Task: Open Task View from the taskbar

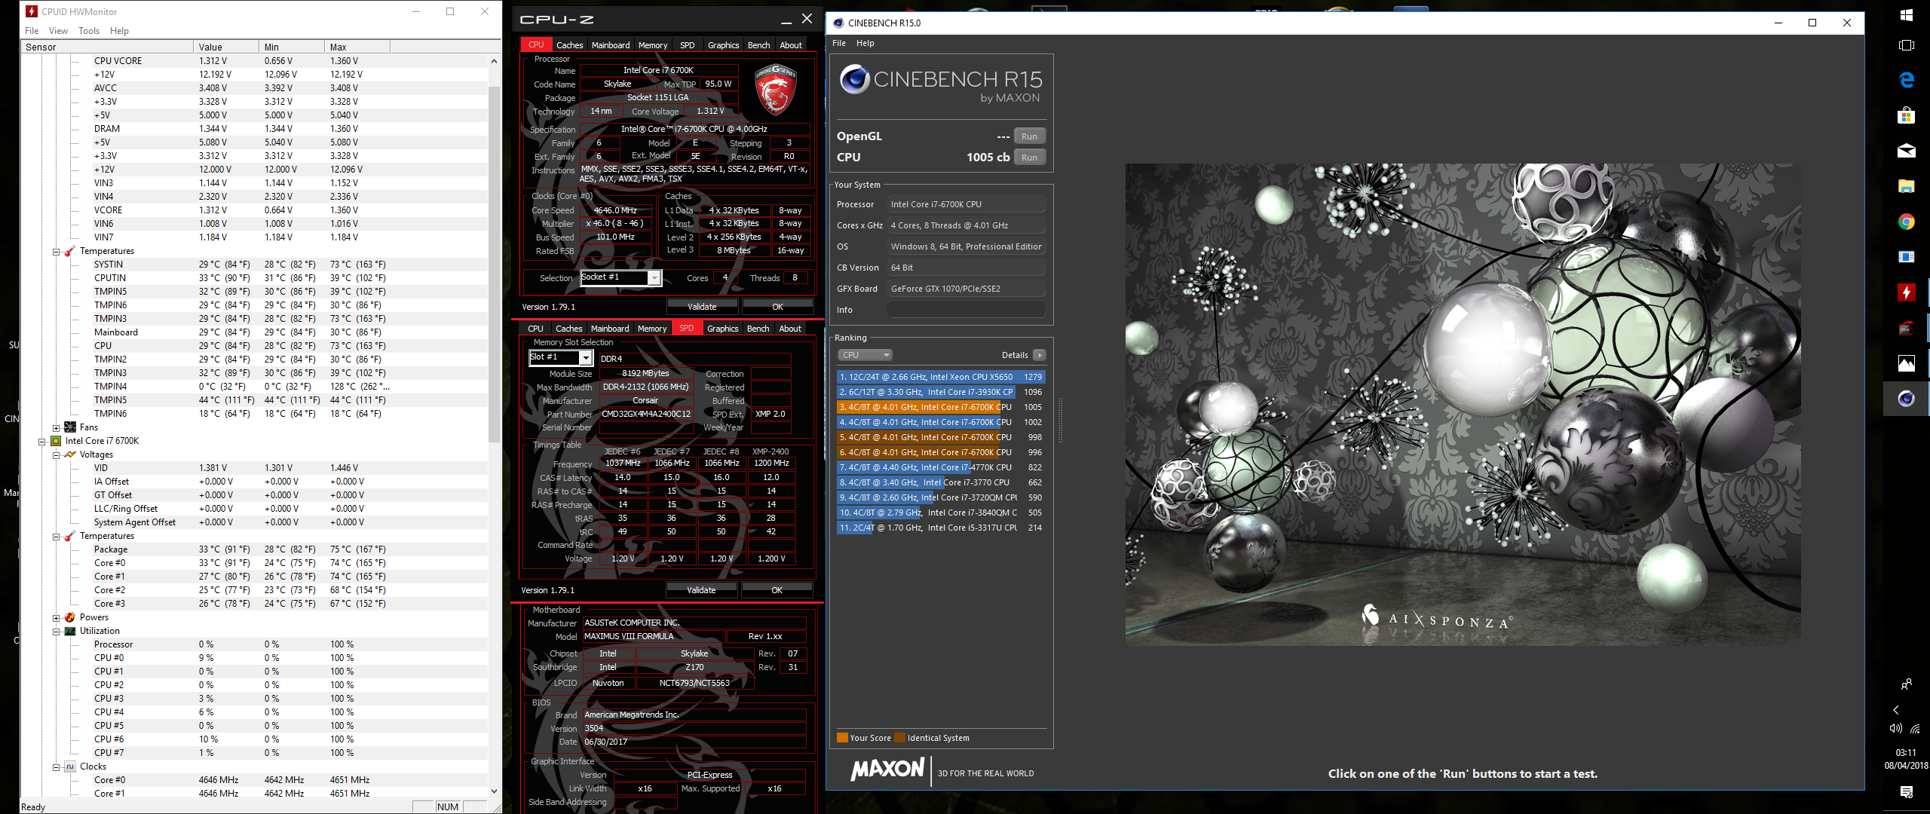Action: point(1907,45)
